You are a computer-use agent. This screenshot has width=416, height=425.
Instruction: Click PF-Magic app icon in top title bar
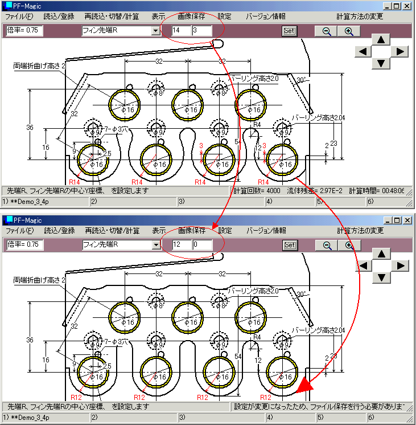tap(7, 6)
